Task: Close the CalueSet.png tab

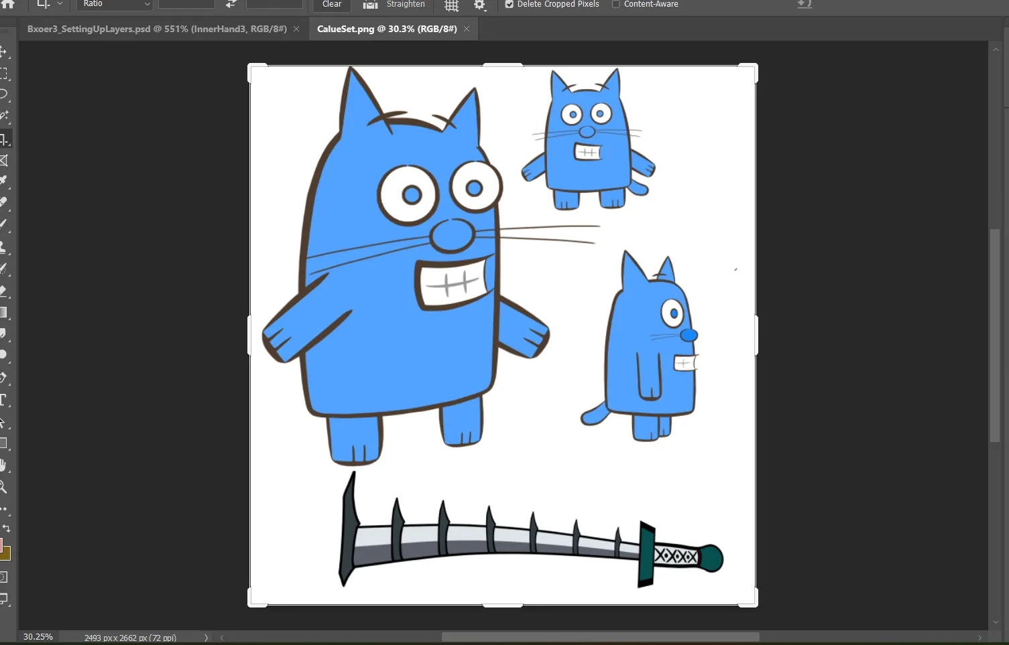Action: click(467, 29)
